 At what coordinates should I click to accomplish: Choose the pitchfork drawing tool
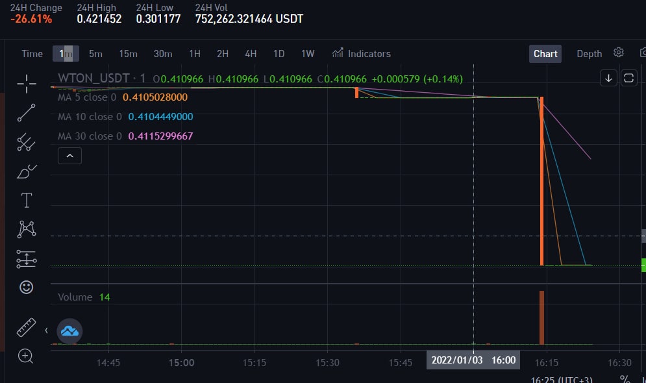[x=27, y=142]
